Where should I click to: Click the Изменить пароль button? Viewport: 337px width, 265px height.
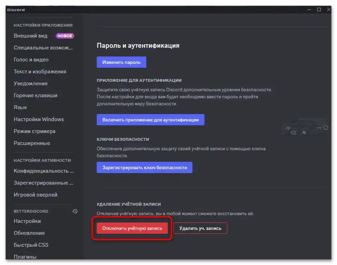(121, 62)
